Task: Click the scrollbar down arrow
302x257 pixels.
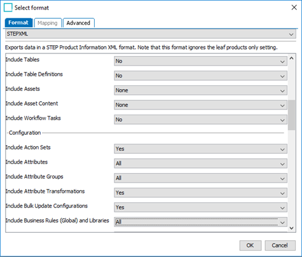Action: pyautogui.click(x=292, y=228)
